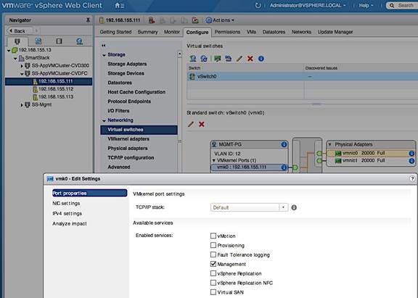Screen dimensions: 418x298
Task: Select Storage navigator tab icon
Action: point(59,41)
